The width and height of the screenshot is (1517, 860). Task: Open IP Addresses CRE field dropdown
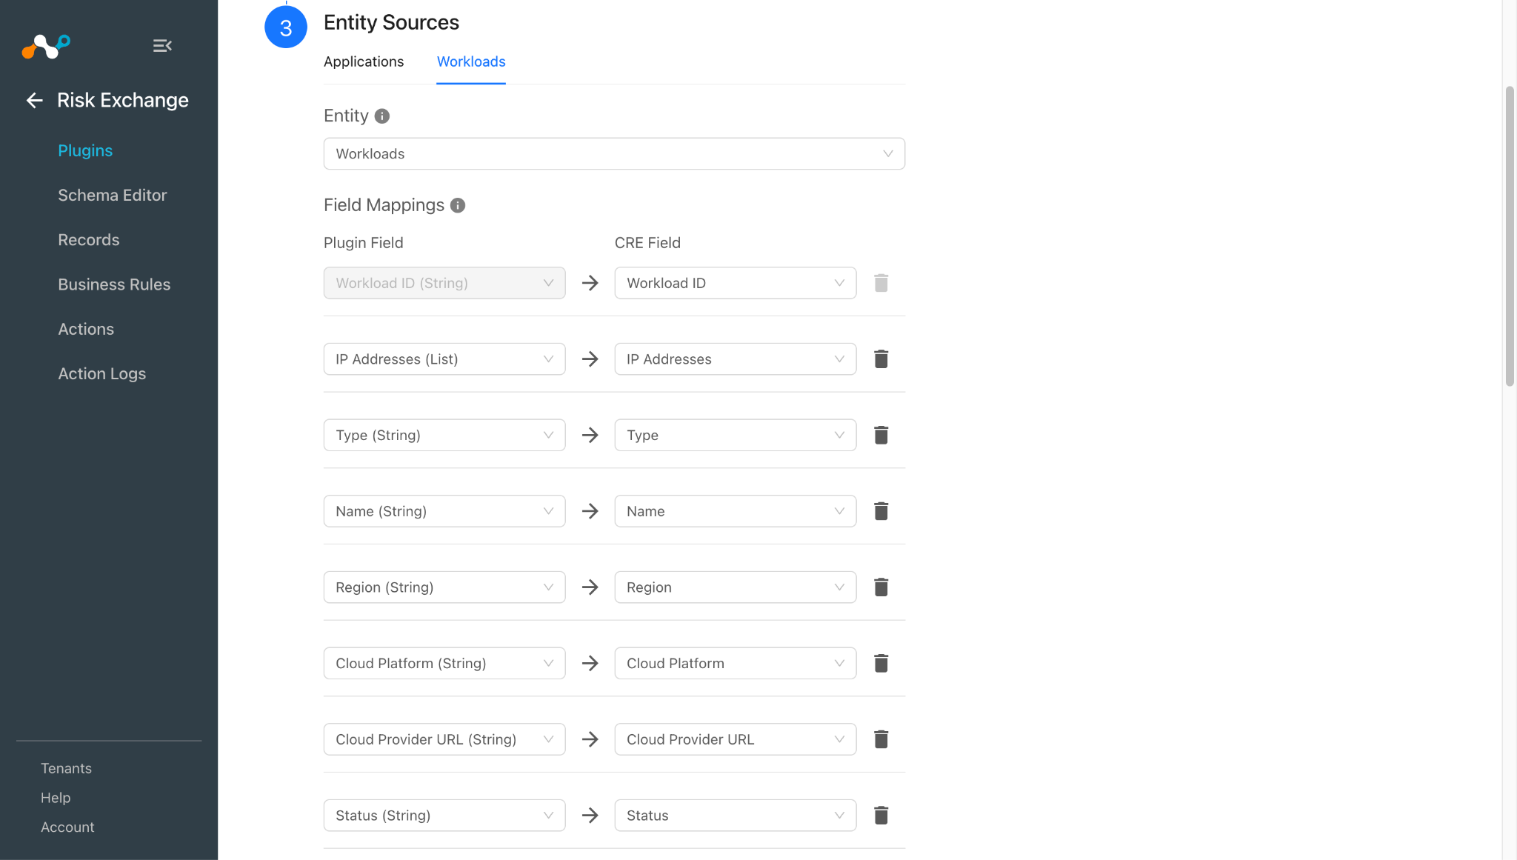(x=736, y=359)
